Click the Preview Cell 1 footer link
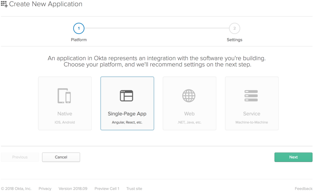 107,188
